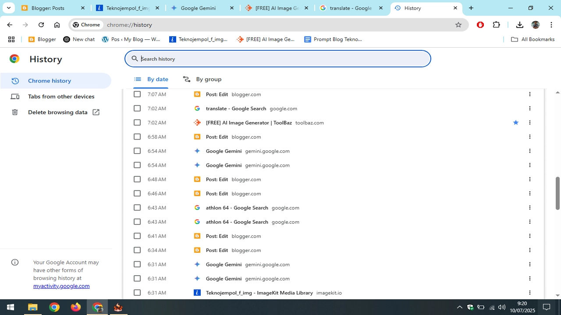Click the browser back arrow
This screenshot has width=561, height=315.
10,25
